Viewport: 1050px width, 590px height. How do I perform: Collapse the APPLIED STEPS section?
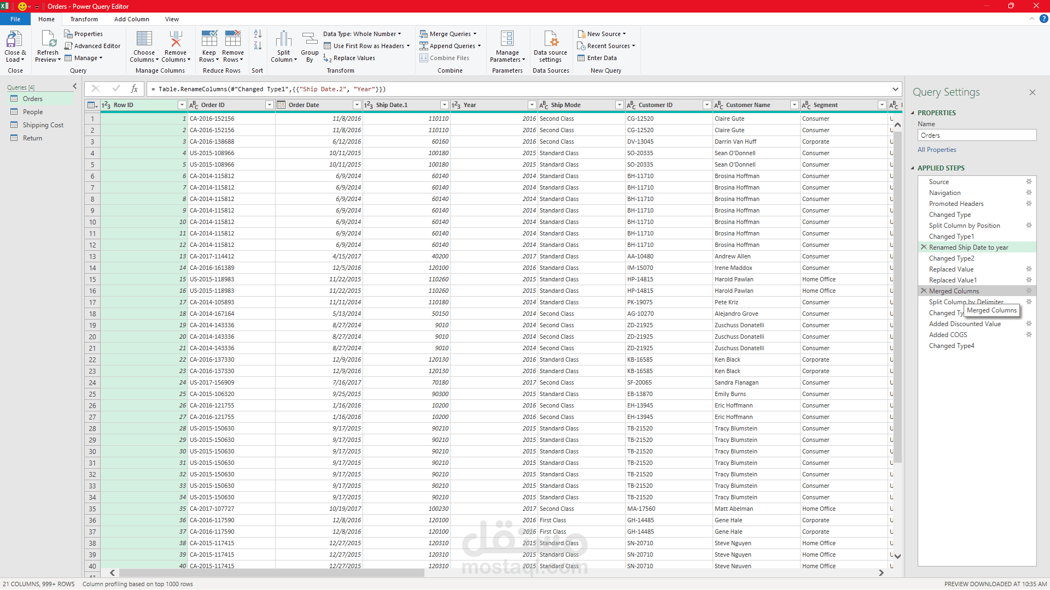coord(913,168)
